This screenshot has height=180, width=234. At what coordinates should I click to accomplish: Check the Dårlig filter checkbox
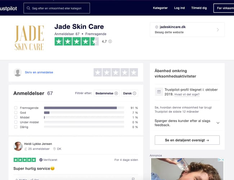16,127
